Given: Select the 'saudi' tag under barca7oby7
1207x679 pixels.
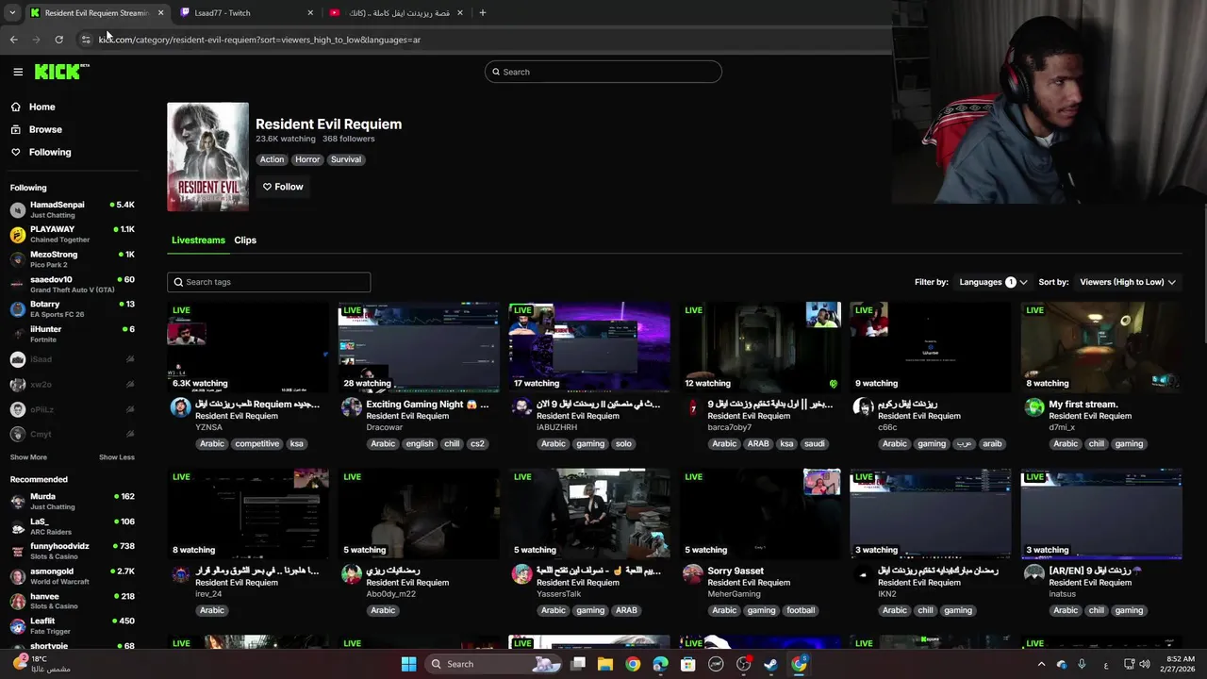Looking at the screenshot, I should tap(815, 444).
